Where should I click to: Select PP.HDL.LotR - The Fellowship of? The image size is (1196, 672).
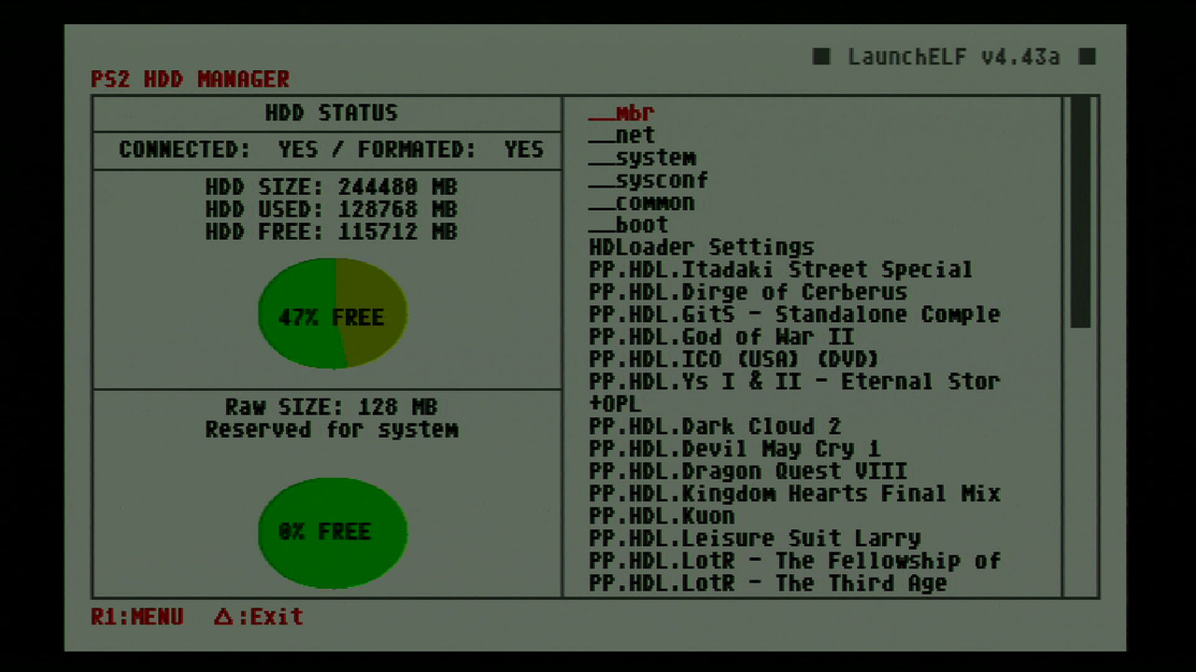(794, 561)
